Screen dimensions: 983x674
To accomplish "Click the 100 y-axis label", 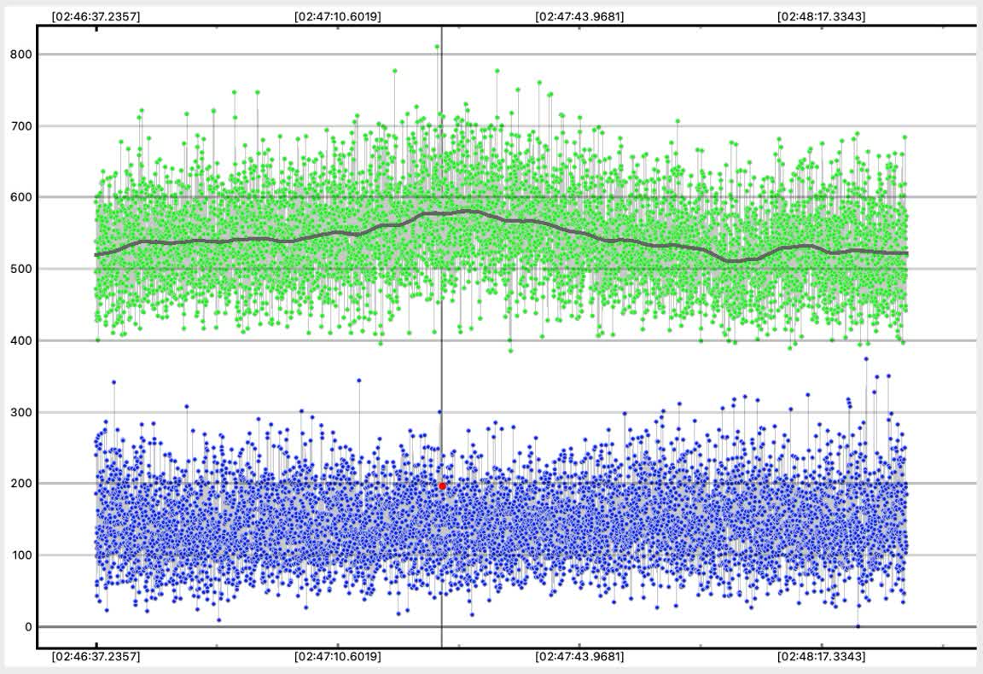I will coord(21,555).
